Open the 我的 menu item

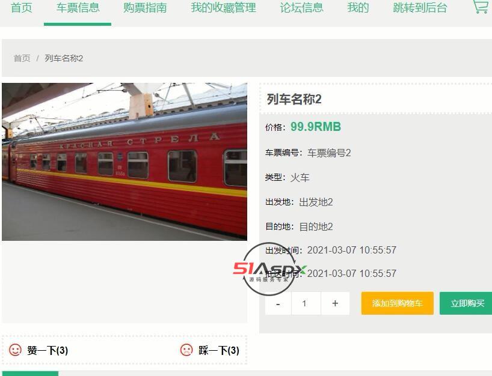click(x=358, y=8)
